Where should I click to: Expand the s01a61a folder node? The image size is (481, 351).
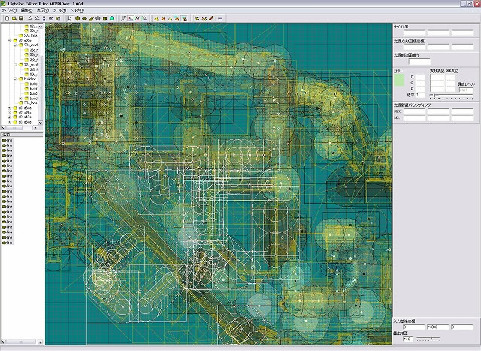9,122
